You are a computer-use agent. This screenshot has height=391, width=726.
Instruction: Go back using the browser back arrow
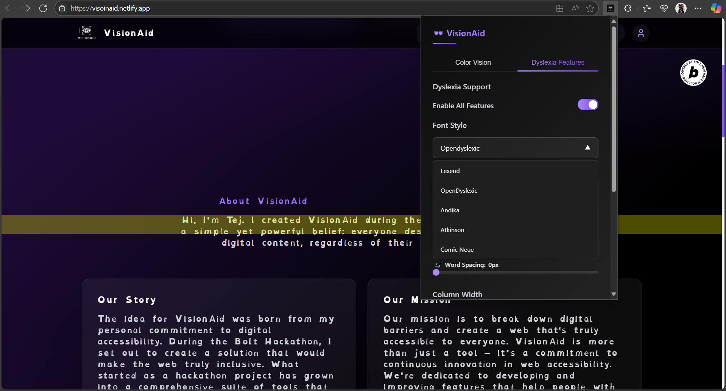(9, 8)
